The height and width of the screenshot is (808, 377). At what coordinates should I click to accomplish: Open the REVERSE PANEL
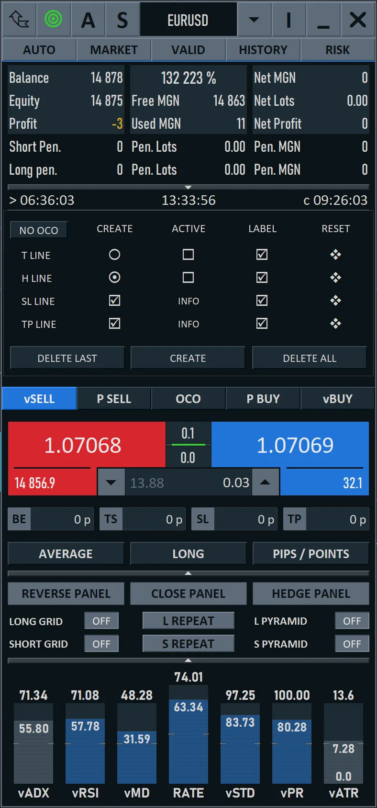[66, 594]
